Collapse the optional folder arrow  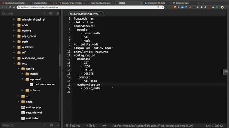(x=23, y=79)
